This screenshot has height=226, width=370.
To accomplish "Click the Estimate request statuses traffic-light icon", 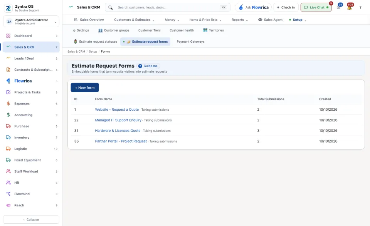I will tap(76, 42).
